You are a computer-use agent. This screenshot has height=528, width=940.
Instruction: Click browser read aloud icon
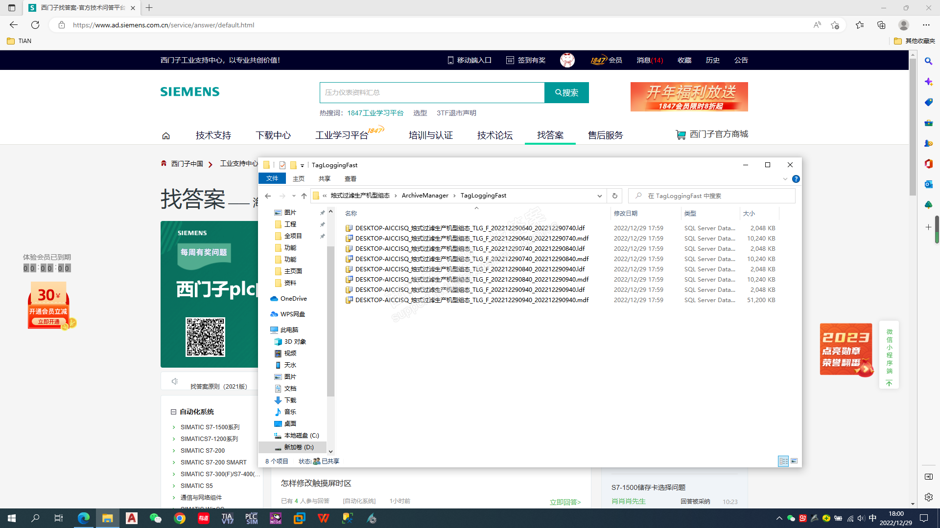click(817, 25)
